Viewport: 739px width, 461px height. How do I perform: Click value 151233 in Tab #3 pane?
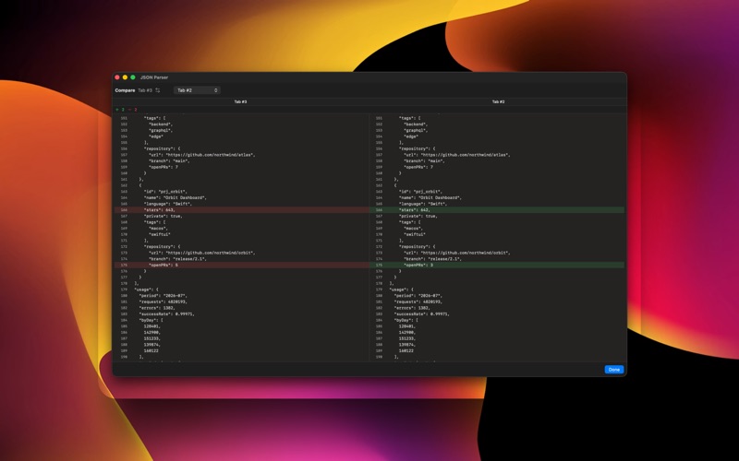coord(152,338)
